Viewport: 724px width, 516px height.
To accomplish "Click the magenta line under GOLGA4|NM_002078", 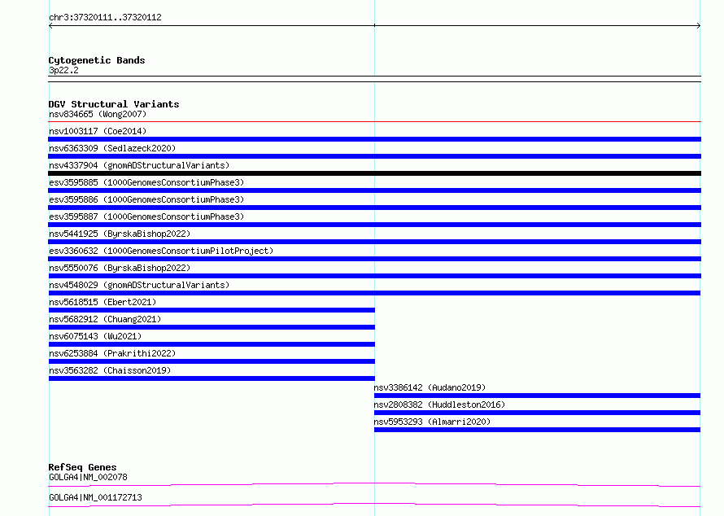I will tap(374, 484).
